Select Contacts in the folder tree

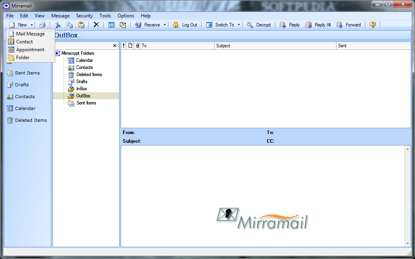click(x=84, y=67)
